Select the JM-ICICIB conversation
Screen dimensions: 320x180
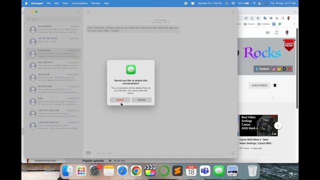point(53,77)
